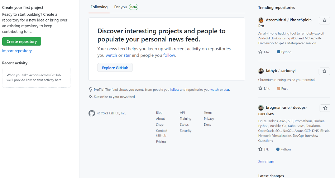
Task: Open the Pricing footer link
Action: point(161,142)
